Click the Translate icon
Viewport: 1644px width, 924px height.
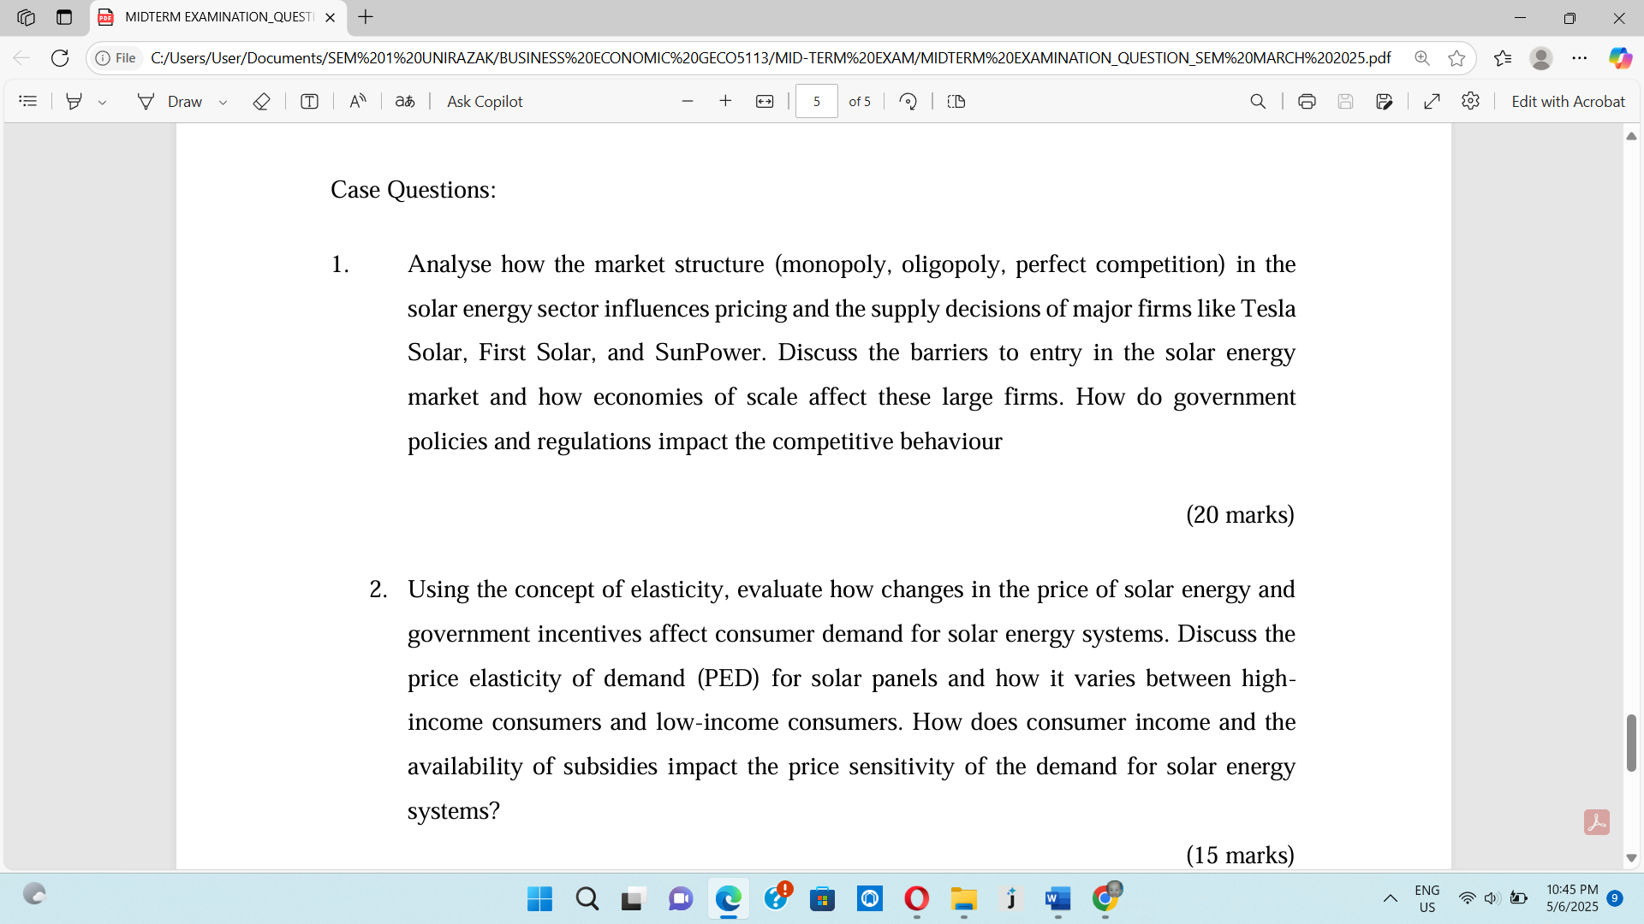(x=405, y=101)
